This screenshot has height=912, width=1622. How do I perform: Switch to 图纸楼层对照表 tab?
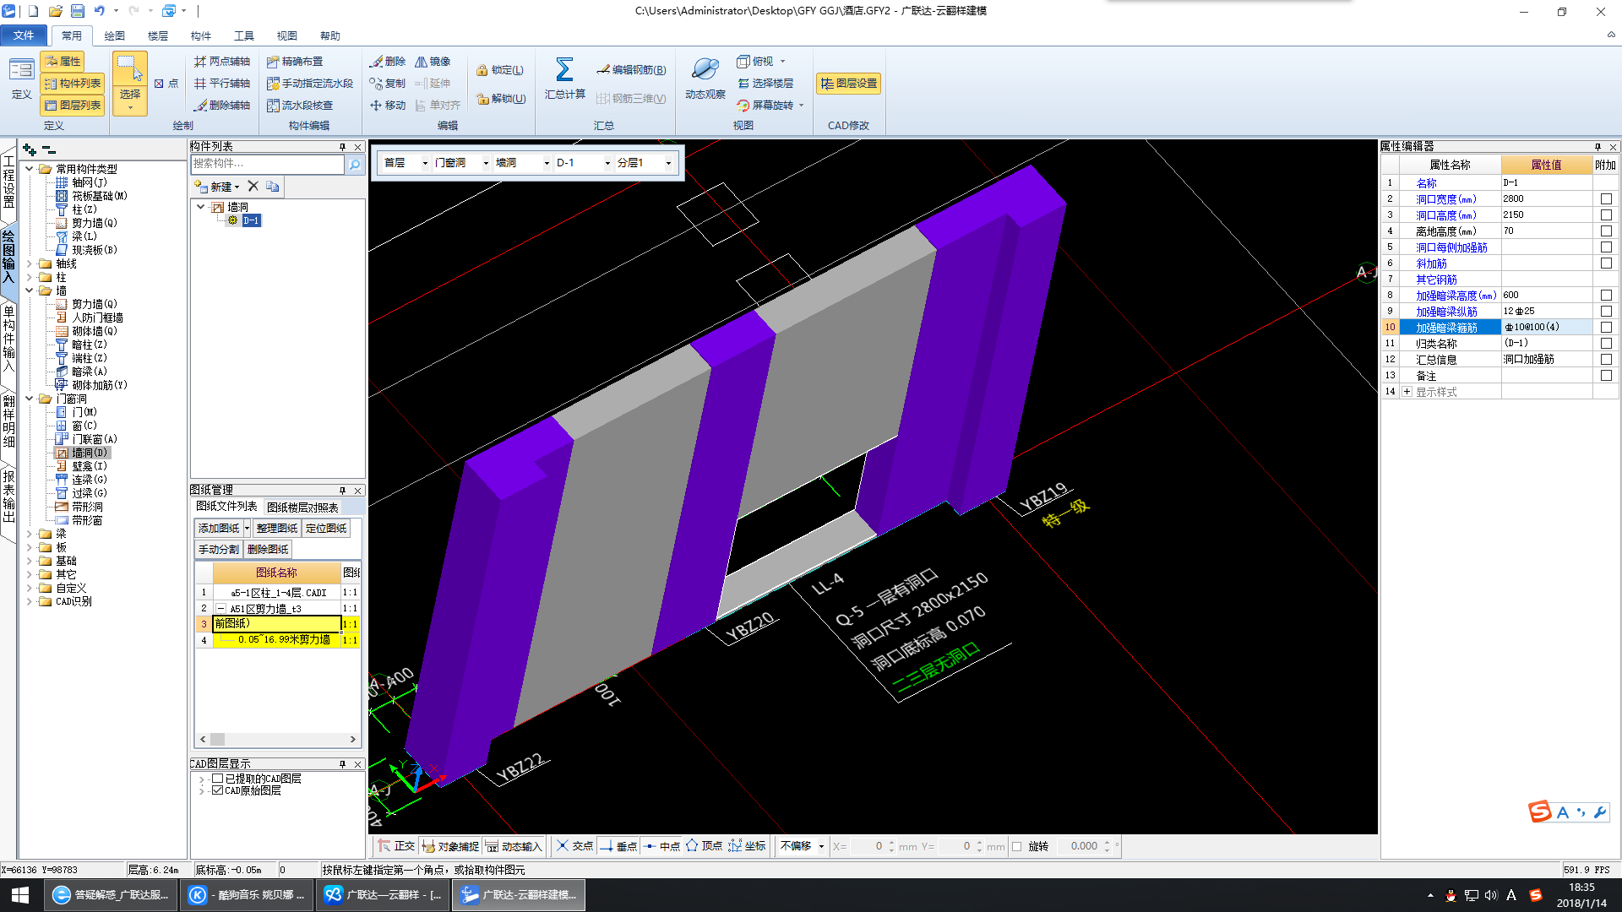[302, 508]
